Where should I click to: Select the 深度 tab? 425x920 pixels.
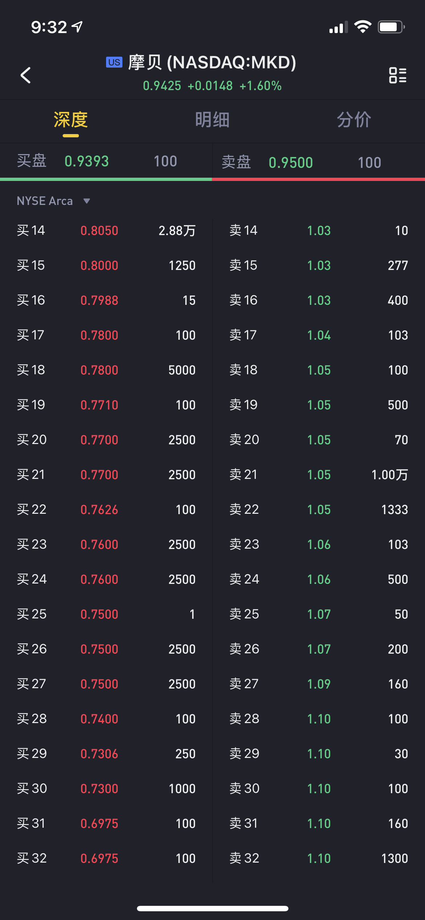coord(71,120)
